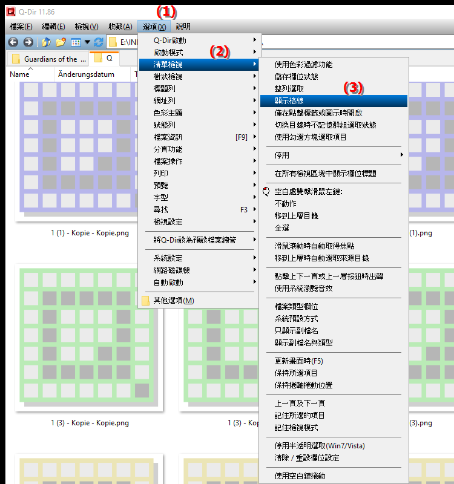Click the Back navigation arrow
The height and width of the screenshot is (484, 454).
(x=13, y=42)
